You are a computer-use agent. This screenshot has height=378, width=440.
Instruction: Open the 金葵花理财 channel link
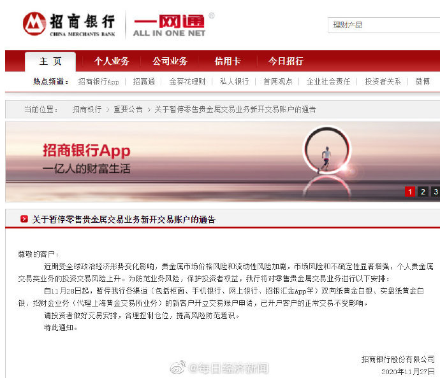[x=187, y=81]
